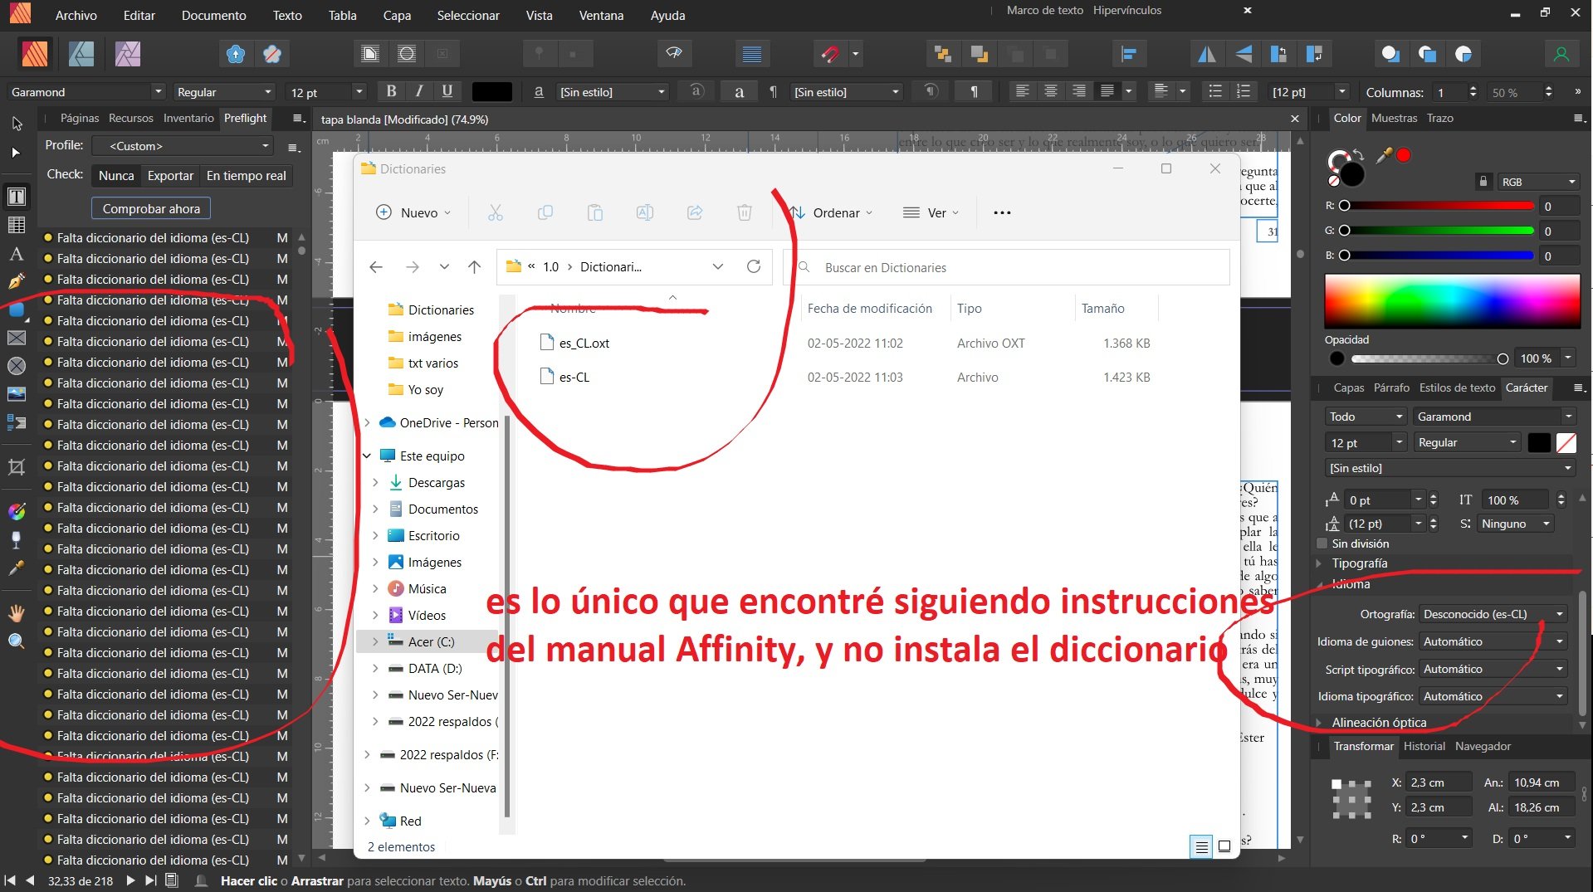Apply numbered list formatting

(1243, 91)
